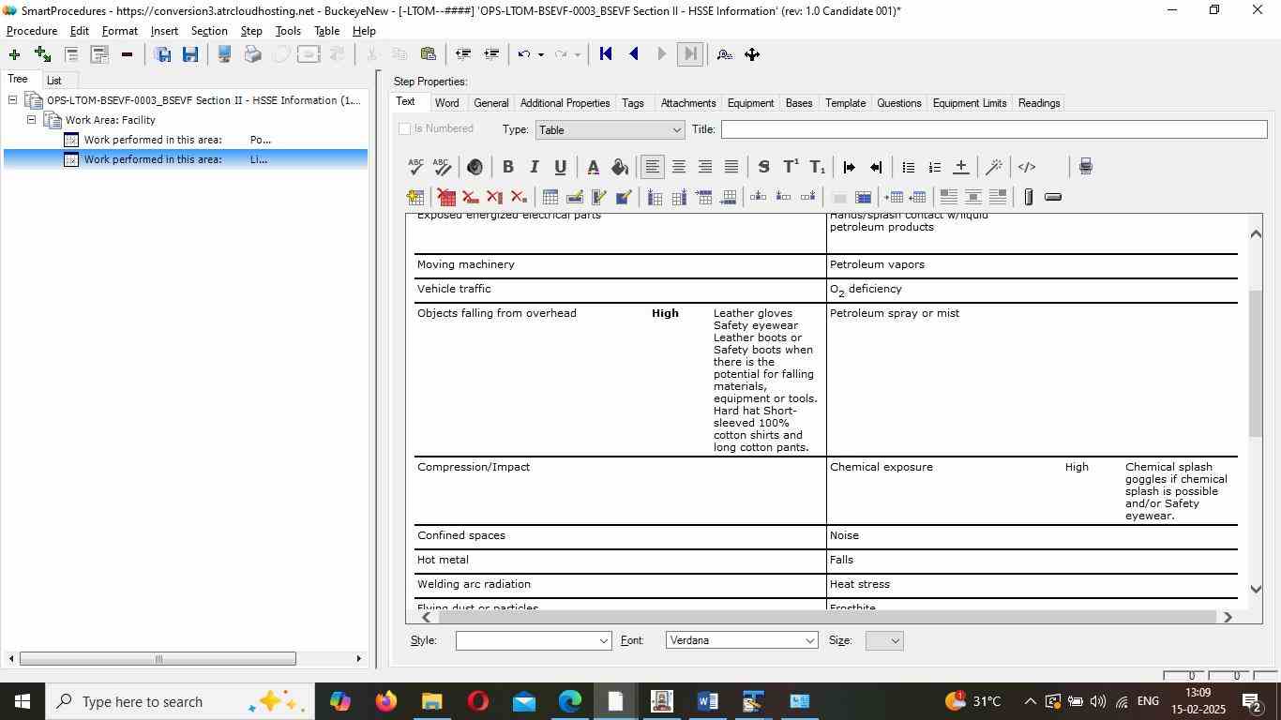
Task: Click the editor horizontal scroll right arrow
Action: tap(1228, 617)
